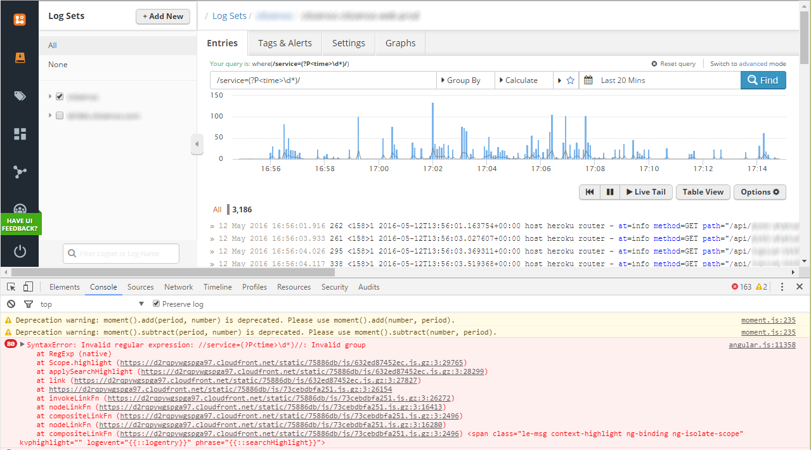Collapse the Log Sets side panel handle
The image size is (811, 450).
point(197,144)
